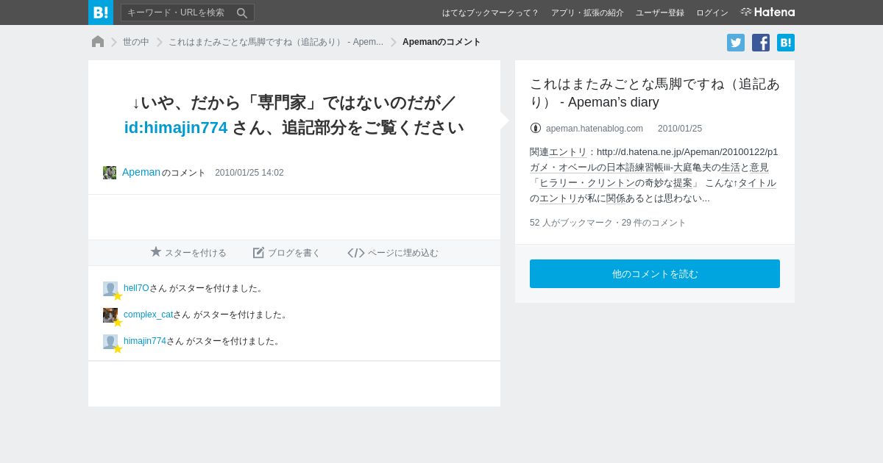Image resolution: width=883 pixels, height=463 pixels.
Task: Click the search magnifier icon
Action: [x=241, y=12]
